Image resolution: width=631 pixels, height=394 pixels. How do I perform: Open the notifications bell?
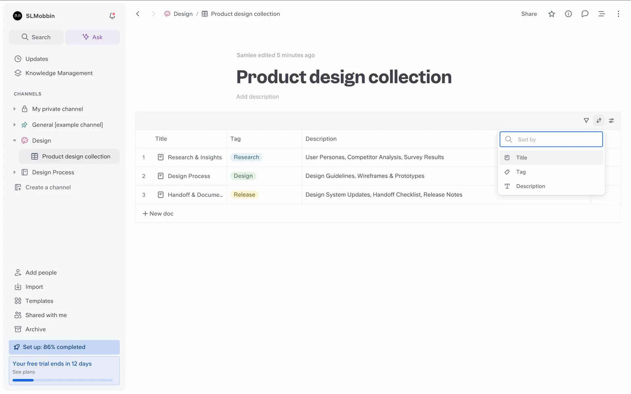(112, 16)
